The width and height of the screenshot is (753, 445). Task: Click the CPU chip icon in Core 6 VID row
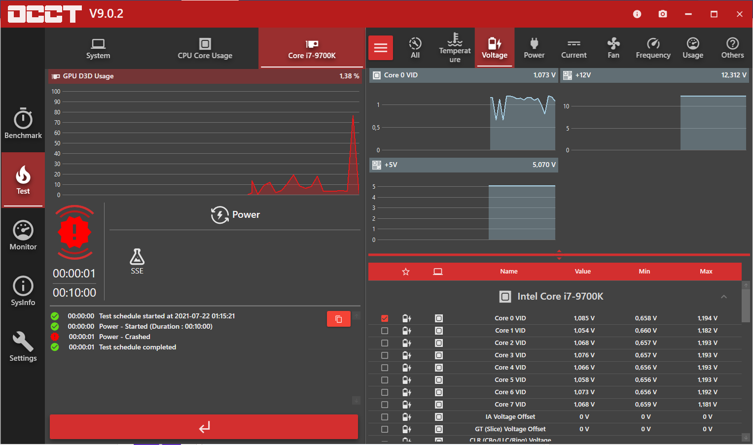(439, 392)
